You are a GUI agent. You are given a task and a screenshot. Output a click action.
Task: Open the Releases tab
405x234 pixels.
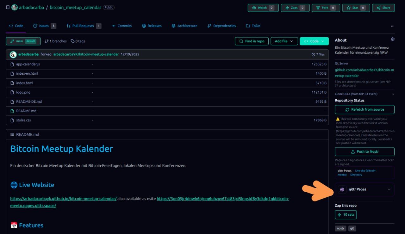click(152, 26)
